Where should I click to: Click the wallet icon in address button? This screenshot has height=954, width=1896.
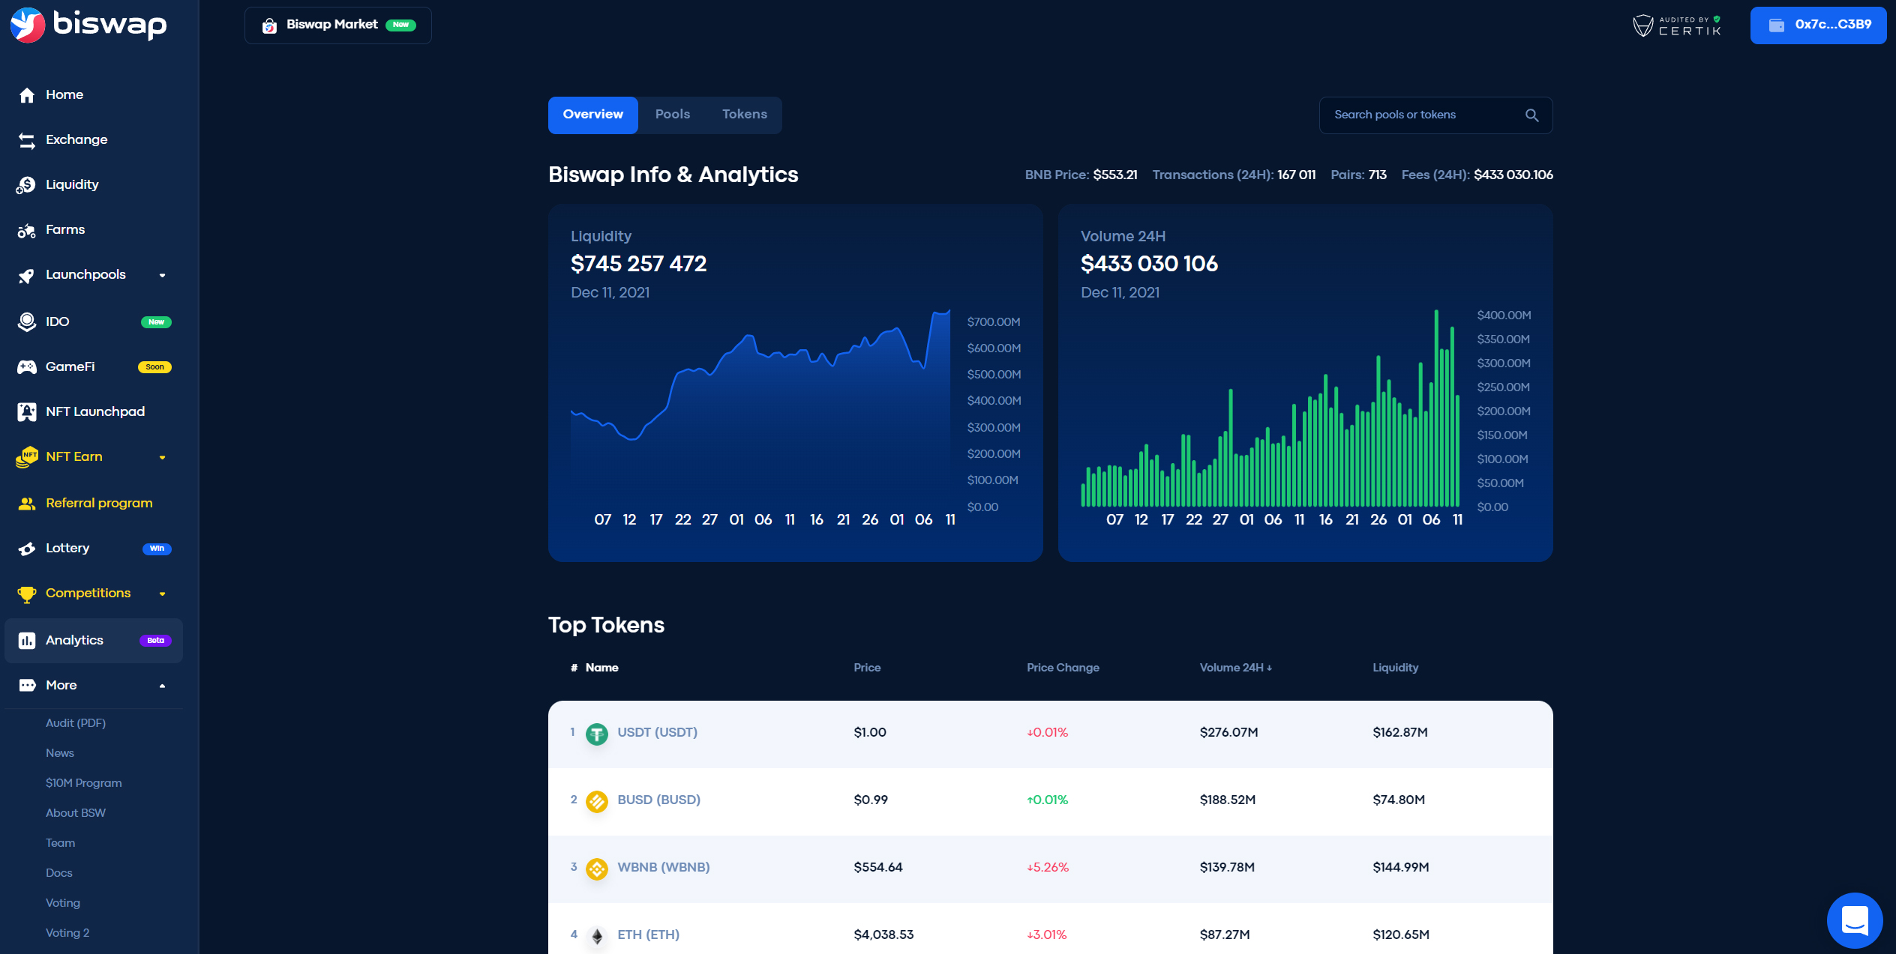(1777, 25)
